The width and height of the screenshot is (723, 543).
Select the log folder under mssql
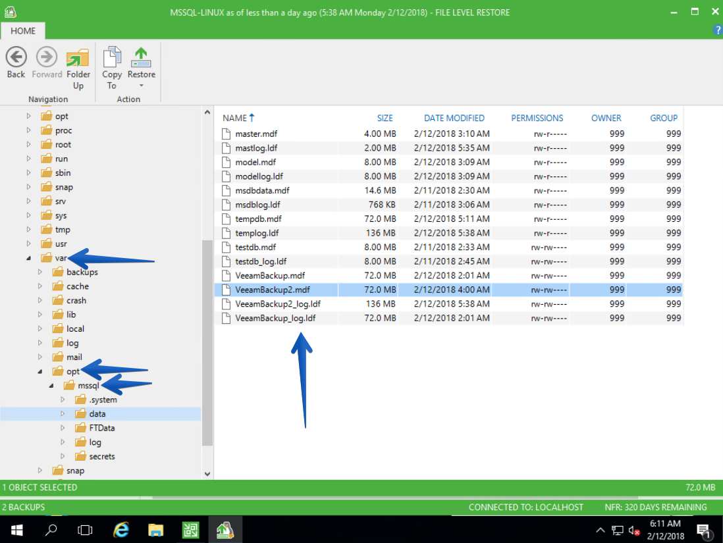tap(95, 442)
